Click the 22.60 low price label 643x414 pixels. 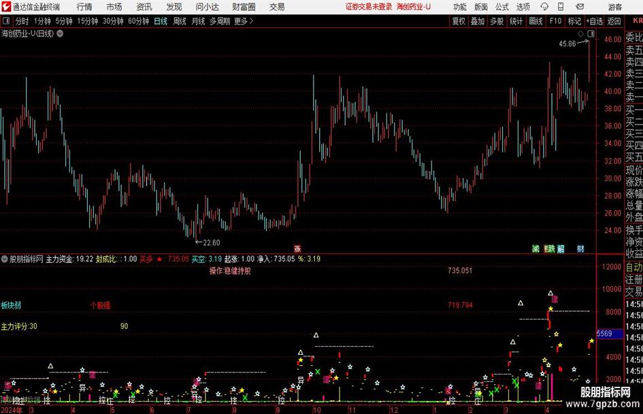tap(212, 243)
